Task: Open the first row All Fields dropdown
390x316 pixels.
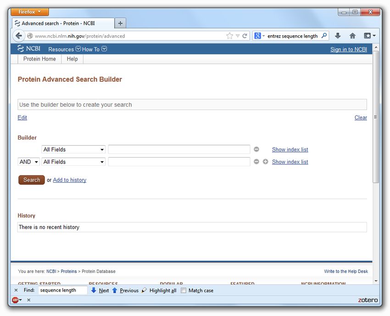Action: [x=73, y=149]
